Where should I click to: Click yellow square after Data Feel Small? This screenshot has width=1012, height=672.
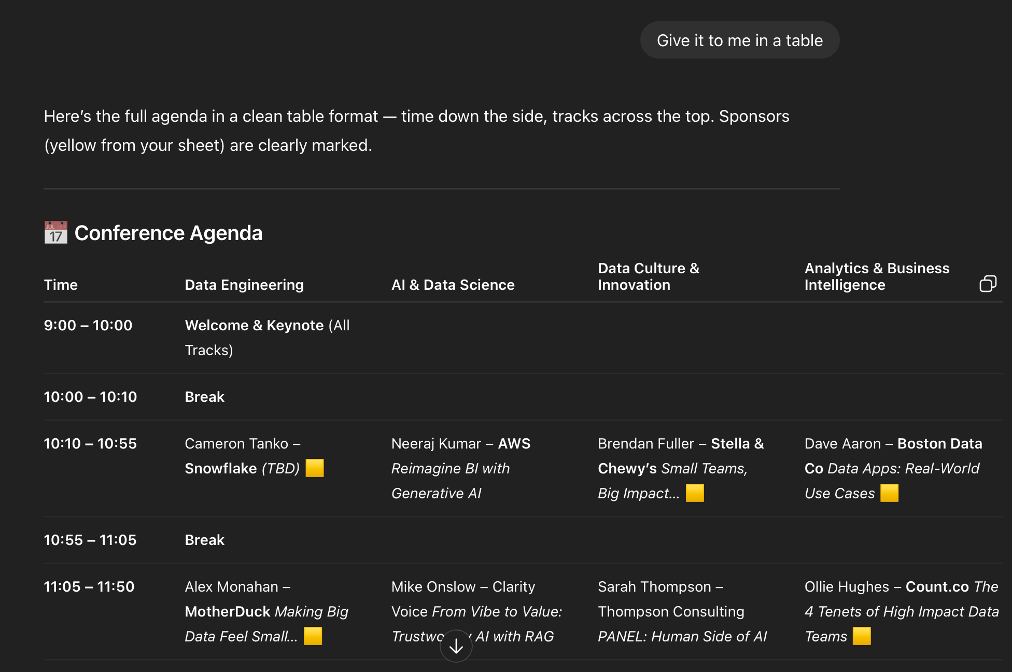[313, 636]
